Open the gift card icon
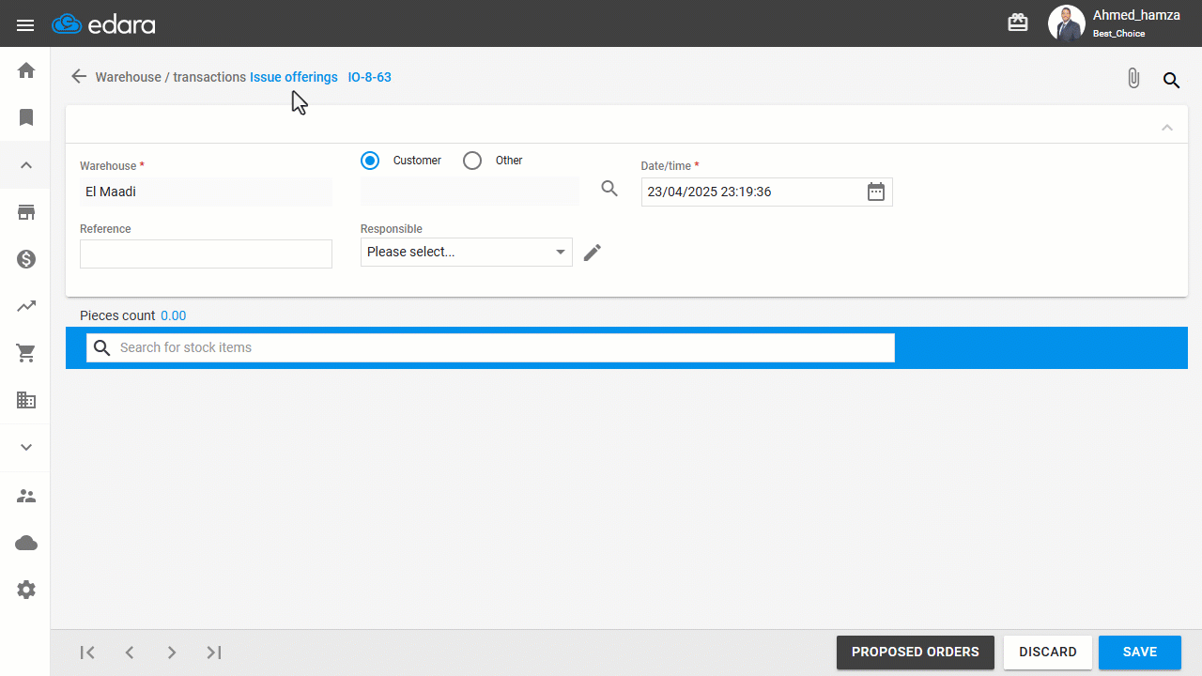Image resolution: width=1202 pixels, height=676 pixels. click(x=1018, y=23)
